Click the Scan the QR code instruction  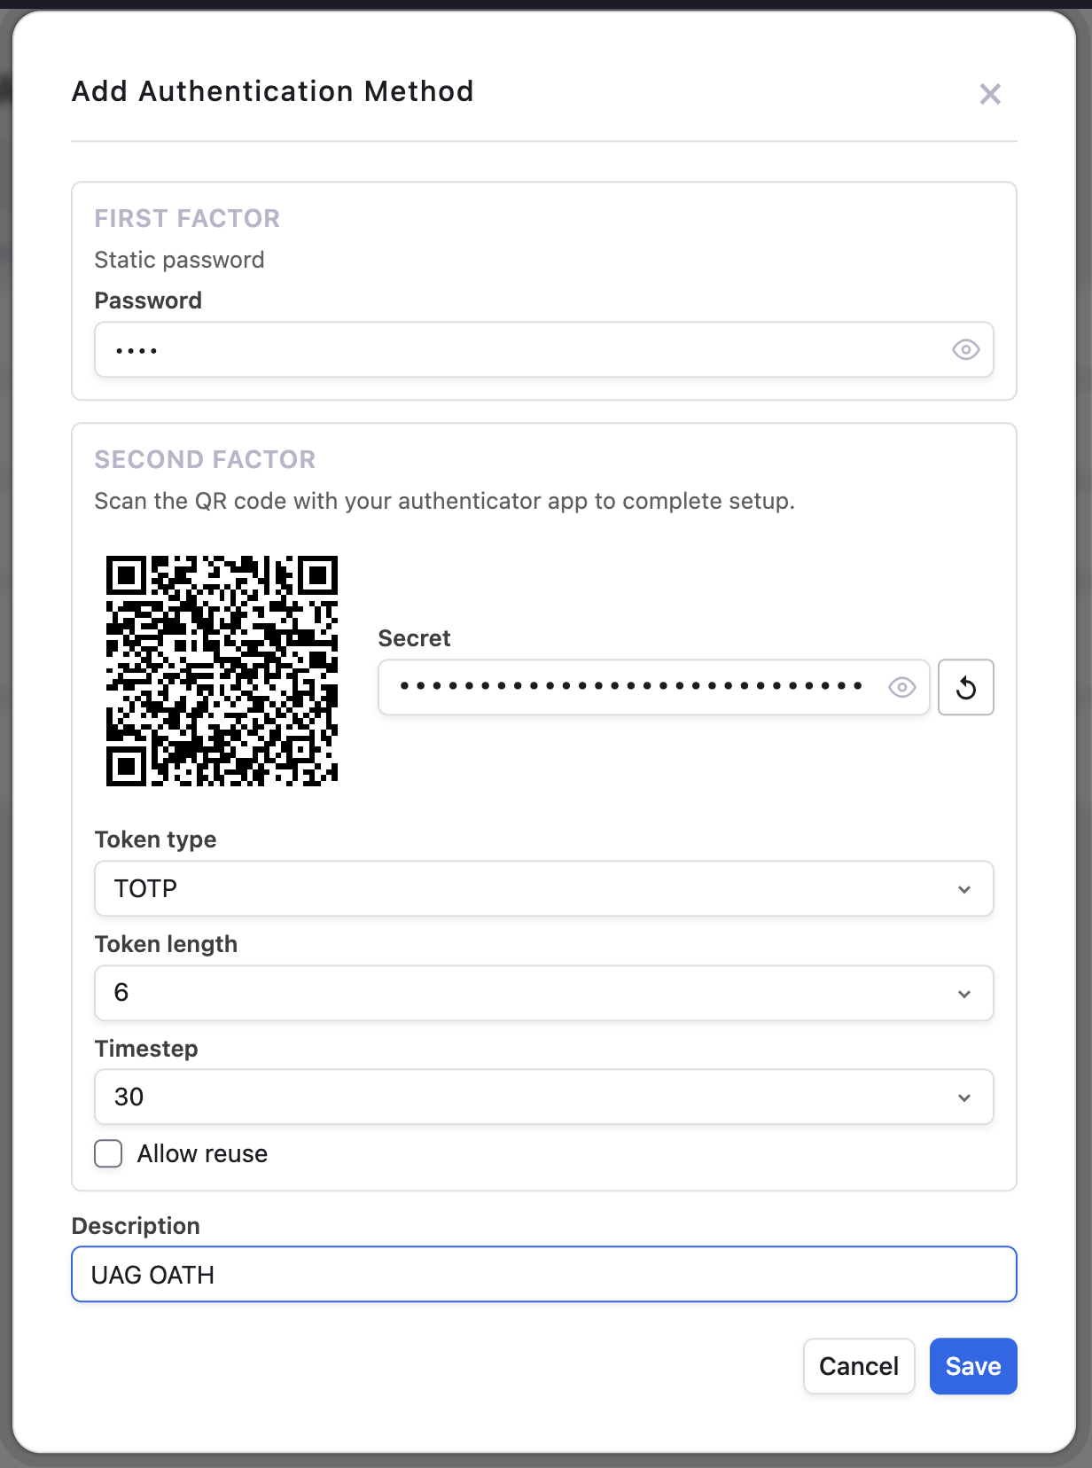[444, 502]
